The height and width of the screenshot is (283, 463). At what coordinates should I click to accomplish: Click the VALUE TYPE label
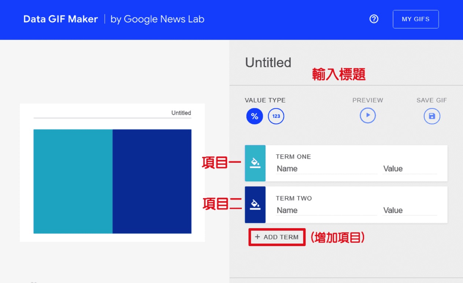(x=265, y=100)
